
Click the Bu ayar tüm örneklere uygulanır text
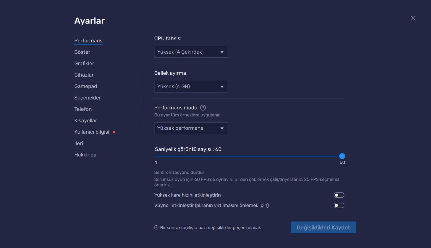187,115
